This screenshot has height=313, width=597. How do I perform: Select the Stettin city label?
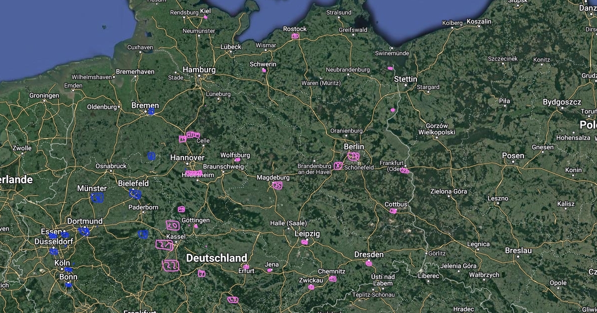[405, 79]
